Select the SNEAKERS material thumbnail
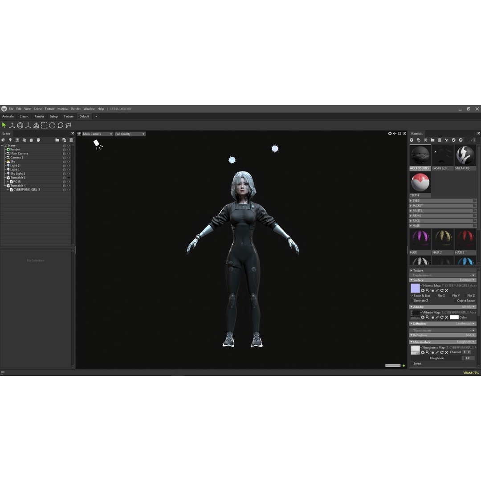Image resolution: width=481 pixels, height=481 pixels. pyautogui.click(x=465, y=155)
